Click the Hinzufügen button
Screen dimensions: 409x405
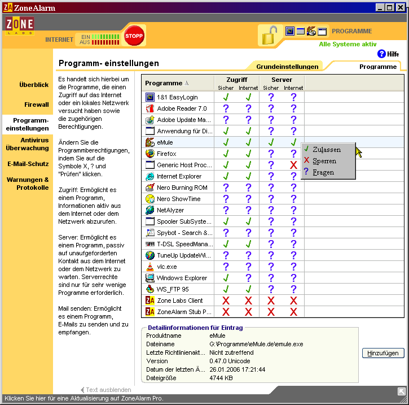[383, 353]
